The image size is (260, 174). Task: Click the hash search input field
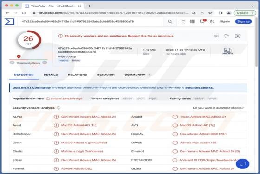(91, 21)
